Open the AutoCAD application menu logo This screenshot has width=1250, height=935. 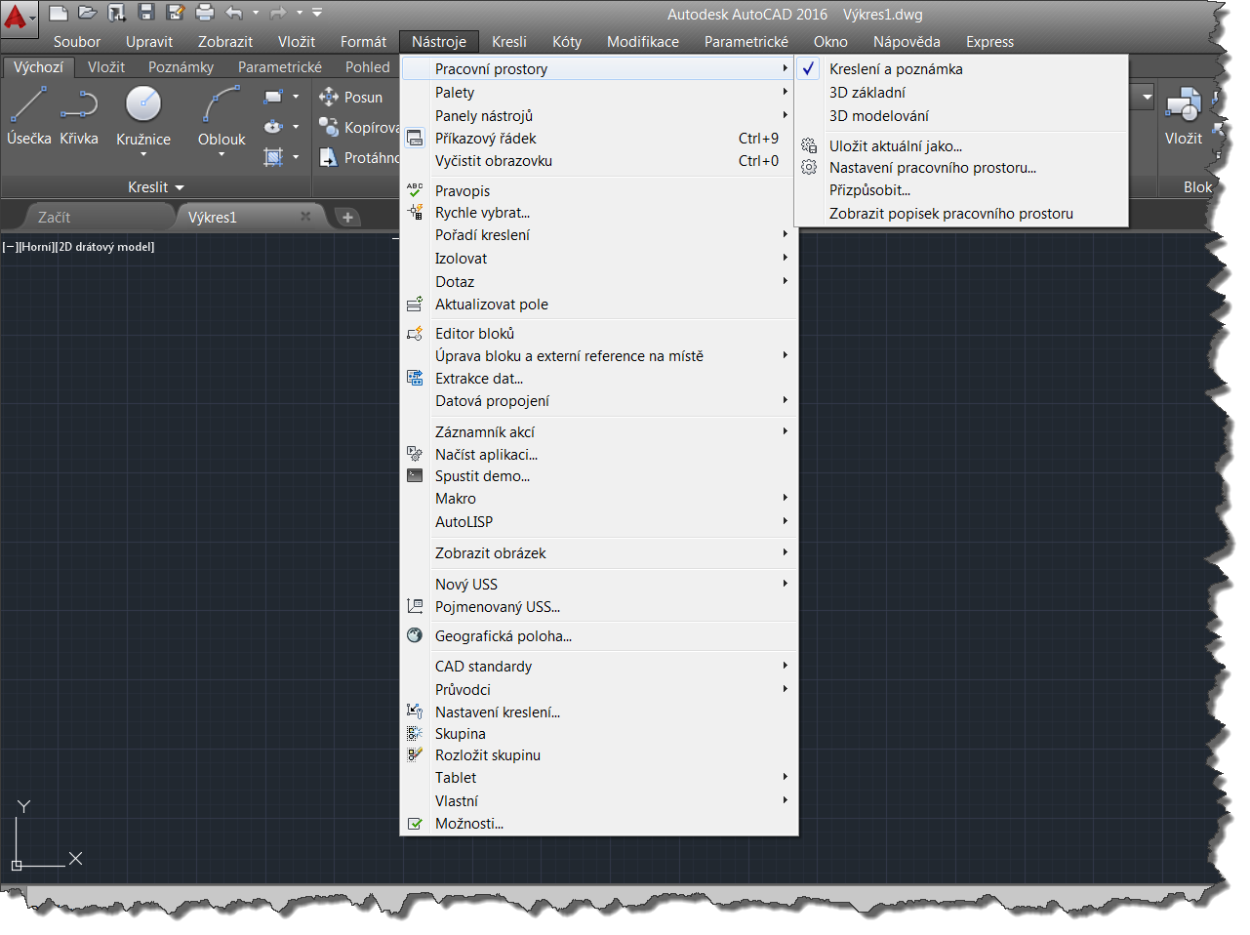18,17
